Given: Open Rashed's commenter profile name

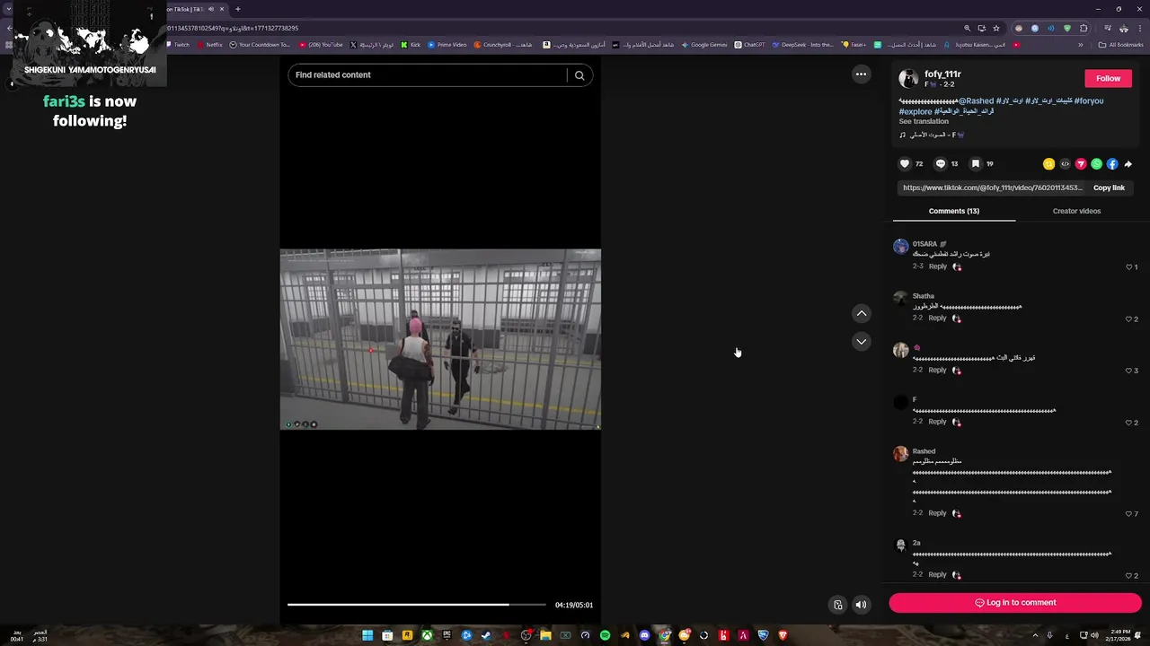Looking at the screenshot, I should pyautogui.click(x=924, y=451).
